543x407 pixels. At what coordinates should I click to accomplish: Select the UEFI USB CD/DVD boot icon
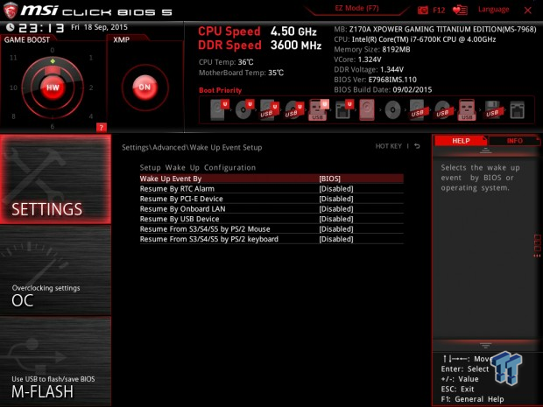294,110
